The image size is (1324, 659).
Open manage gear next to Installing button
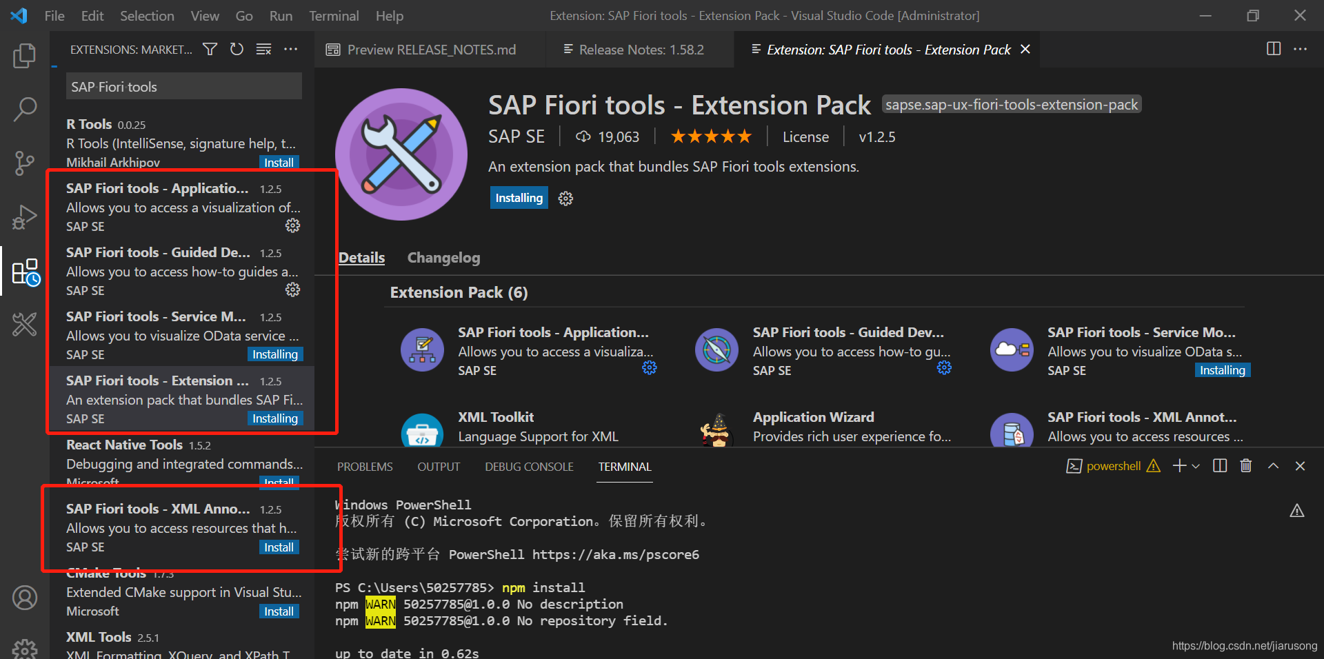tap(565, 199)
